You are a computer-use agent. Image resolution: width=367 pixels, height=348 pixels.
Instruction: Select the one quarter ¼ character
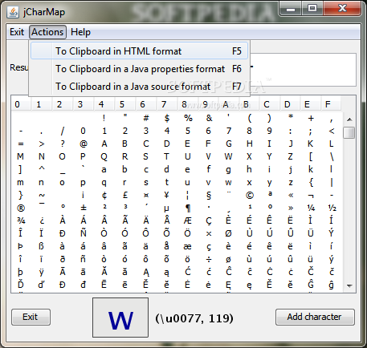(311, 208)
